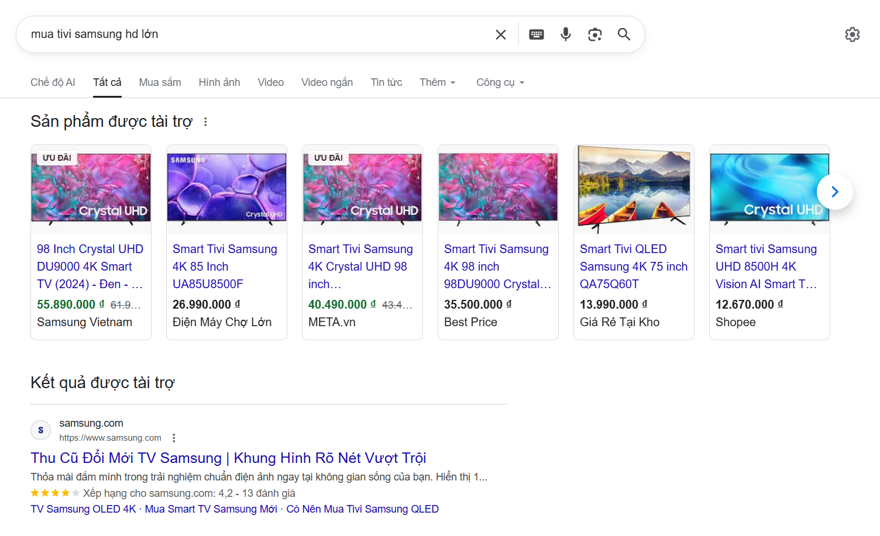Open options menu beside 'Sản phẩm được tài trợ'

pyautogui.click(x=205, y=122)
